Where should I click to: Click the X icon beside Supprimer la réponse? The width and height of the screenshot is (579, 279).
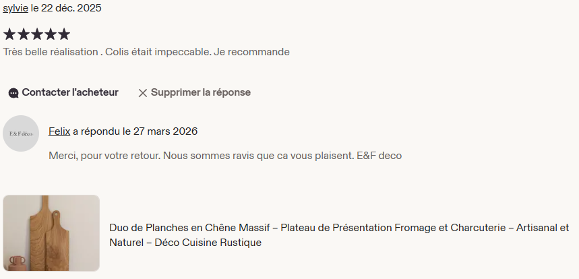pos(143,93)
